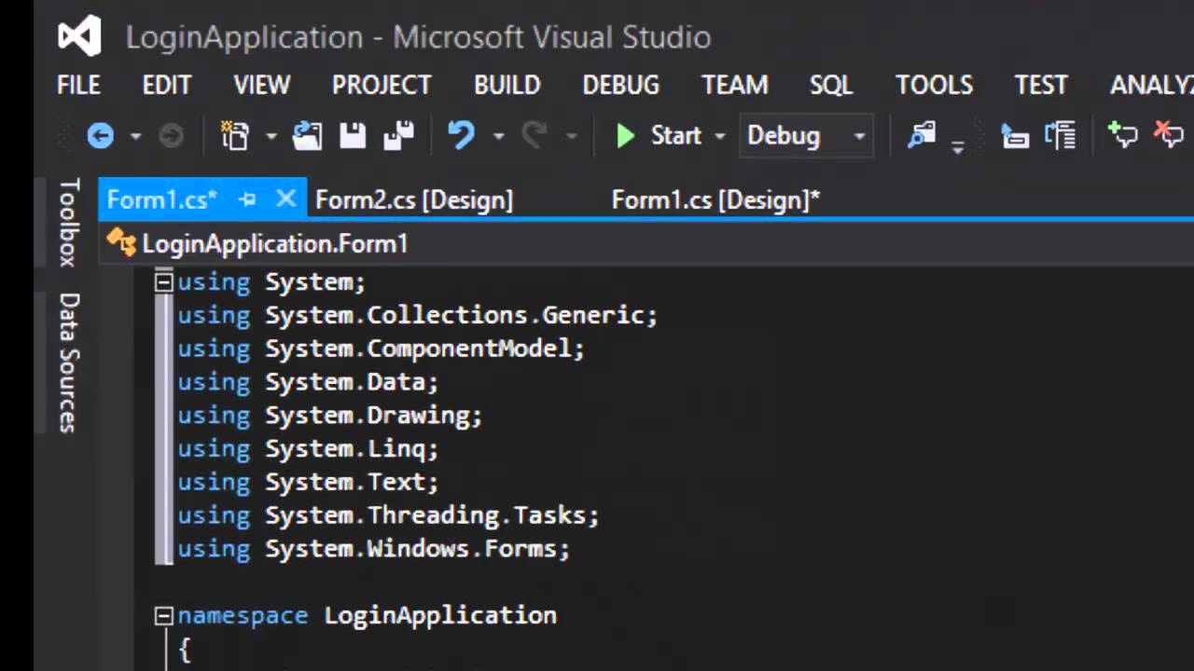Open the FILE menu

78,85
